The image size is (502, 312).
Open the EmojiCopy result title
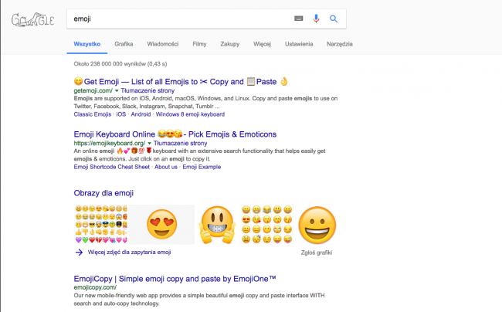[175, 279]
